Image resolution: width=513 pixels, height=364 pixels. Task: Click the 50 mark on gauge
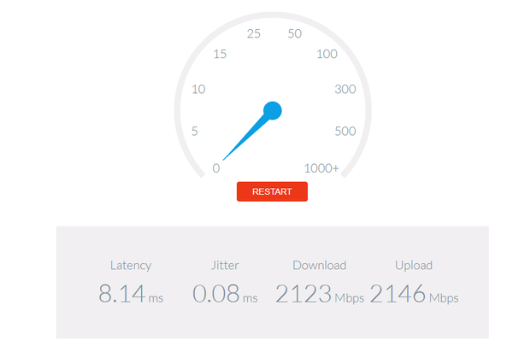294,33
